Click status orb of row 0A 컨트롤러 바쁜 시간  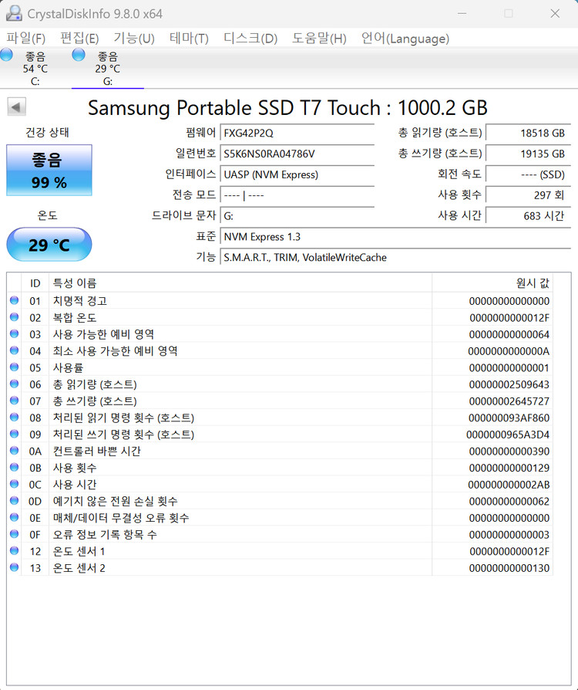point(14,451)
